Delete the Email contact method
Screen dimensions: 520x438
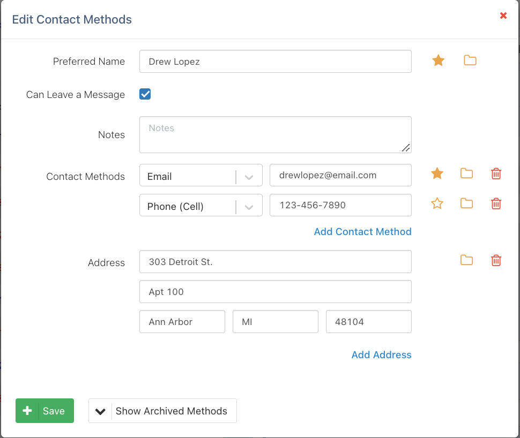(496, 173)
